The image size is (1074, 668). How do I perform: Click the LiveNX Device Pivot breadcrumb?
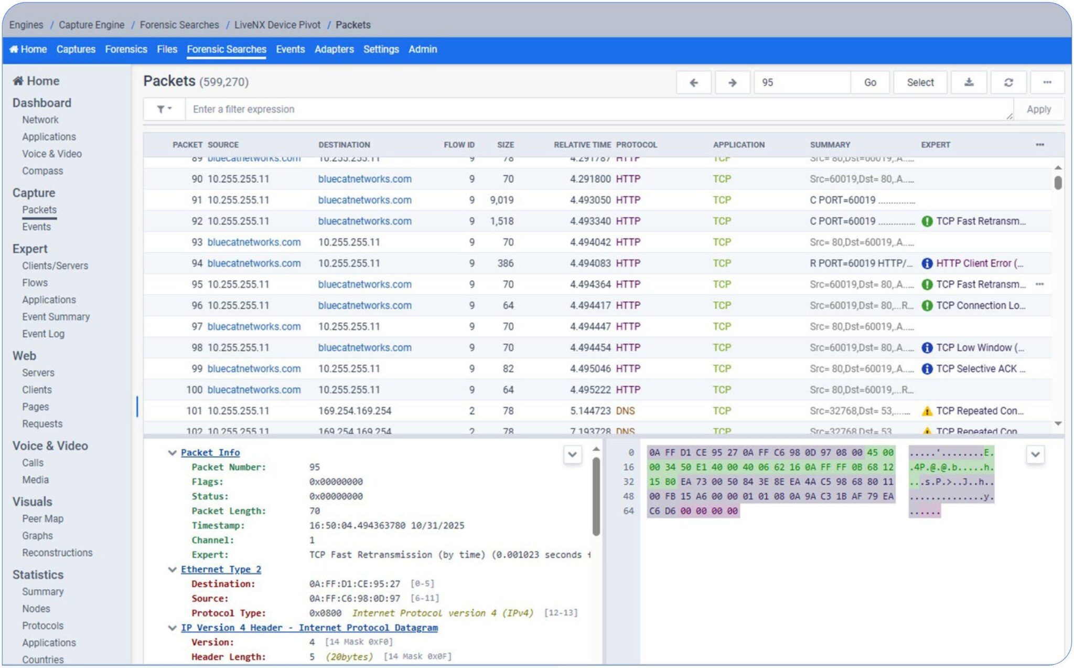pyautogui.click(x=277, y=25)
